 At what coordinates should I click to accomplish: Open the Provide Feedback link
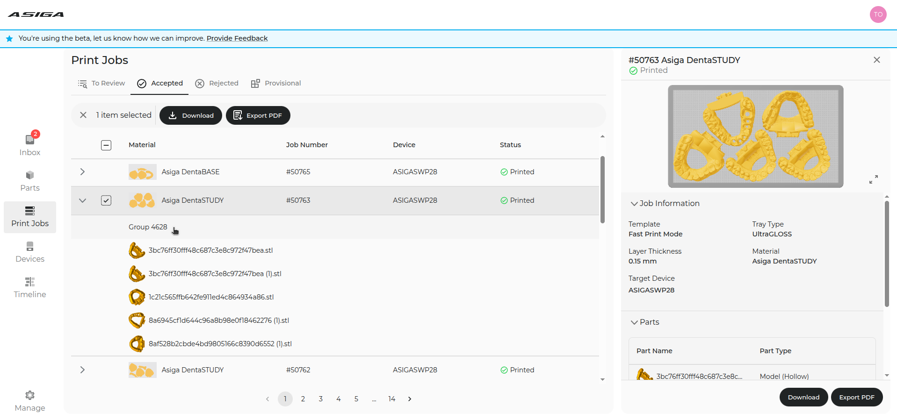coord(237,38)
